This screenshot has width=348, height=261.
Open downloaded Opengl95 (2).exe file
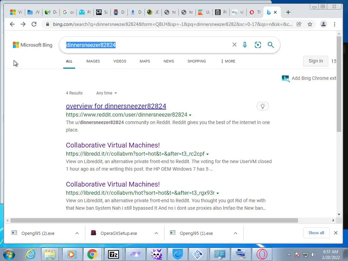click(x=38, y=233)
